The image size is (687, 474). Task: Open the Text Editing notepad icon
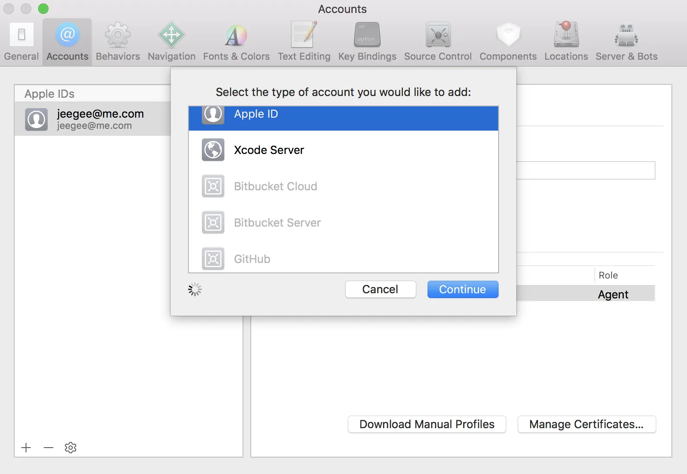[x=304, y=35]
